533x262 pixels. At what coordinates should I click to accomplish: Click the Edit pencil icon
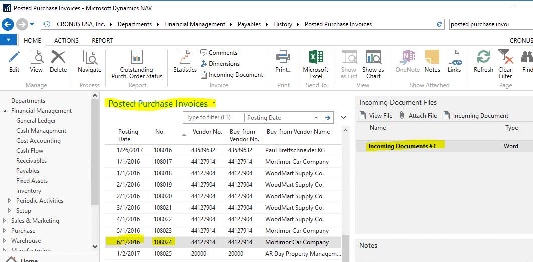(14, 57)
